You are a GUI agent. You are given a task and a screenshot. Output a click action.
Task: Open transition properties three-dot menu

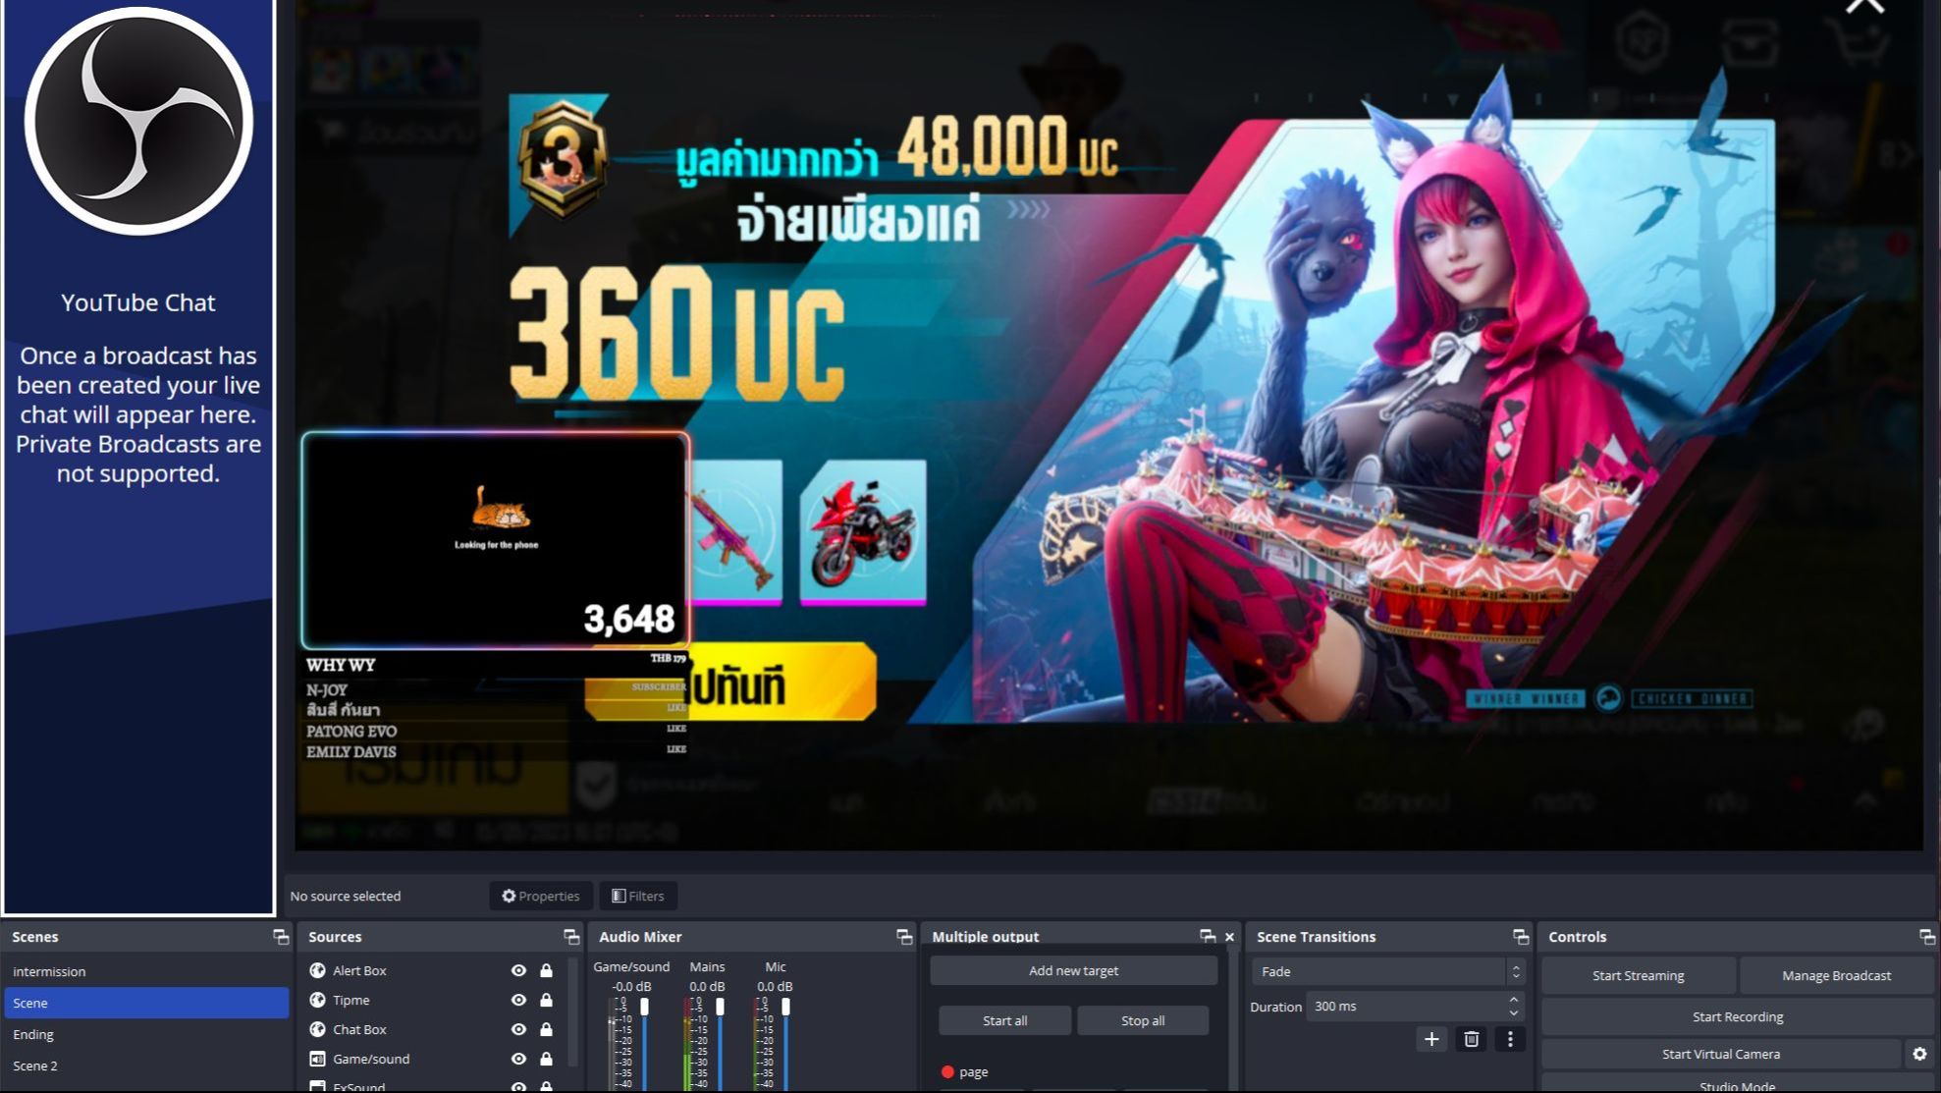coord(1510,1039)
